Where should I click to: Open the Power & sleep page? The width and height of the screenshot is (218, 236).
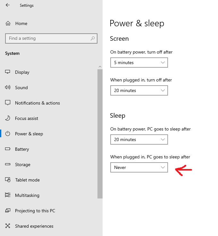(x=29, y=134)
